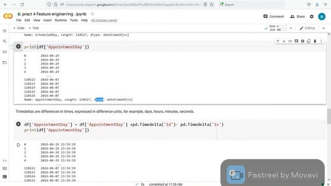Move cell down with arrow icon

[284, 41]
